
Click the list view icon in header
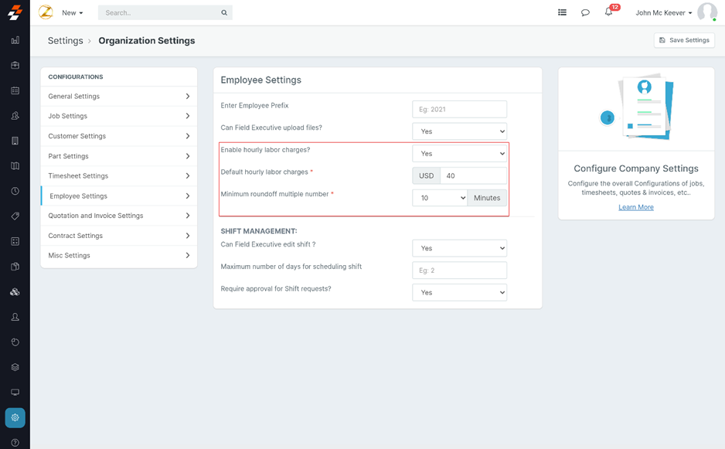click(x=562, y=12)
